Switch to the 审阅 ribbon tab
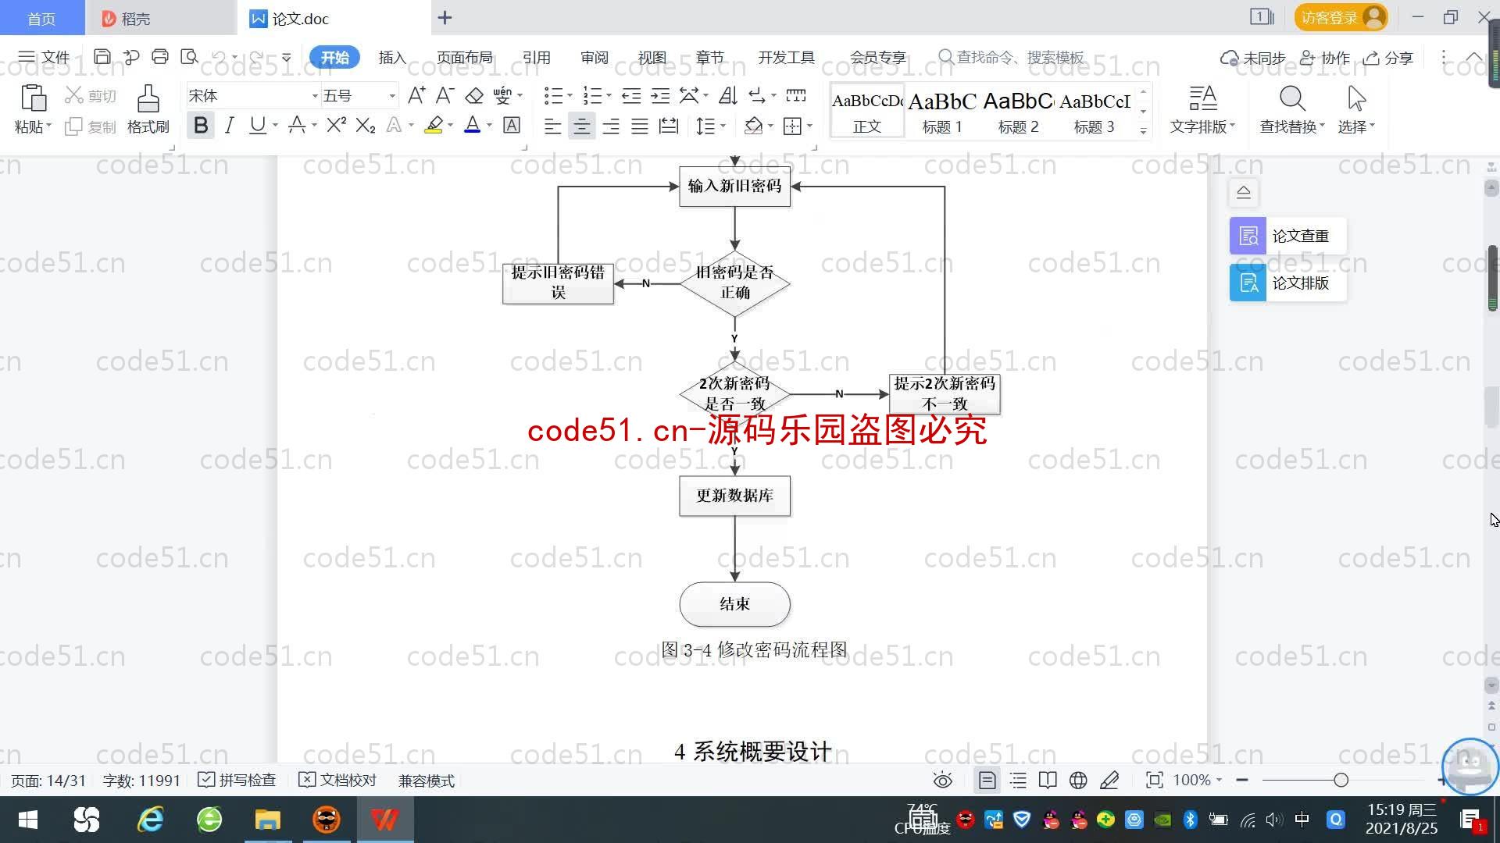 click(594, 57)
